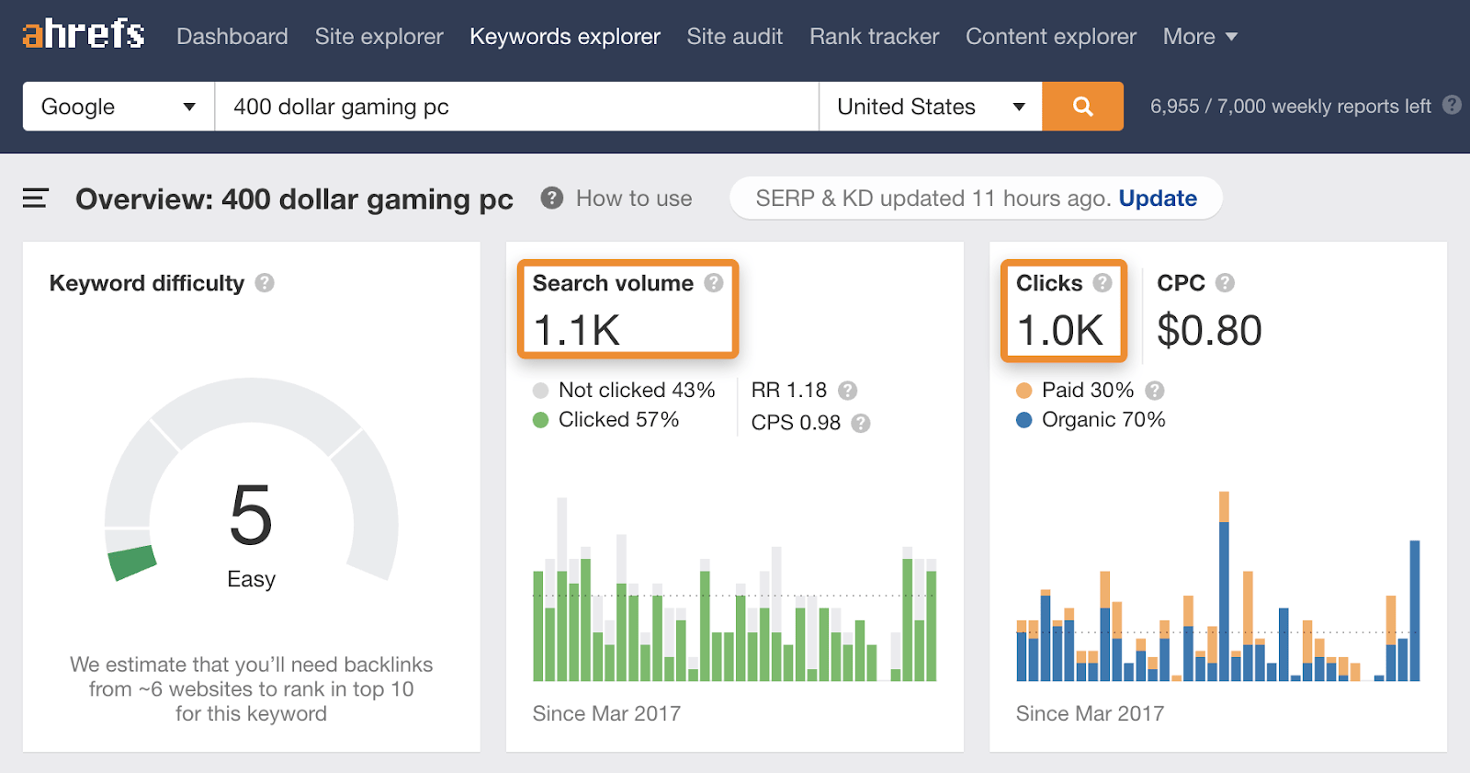Click the ahrefs logo
The height and width of the screenshot is (773, 1470).
[84, 35]
